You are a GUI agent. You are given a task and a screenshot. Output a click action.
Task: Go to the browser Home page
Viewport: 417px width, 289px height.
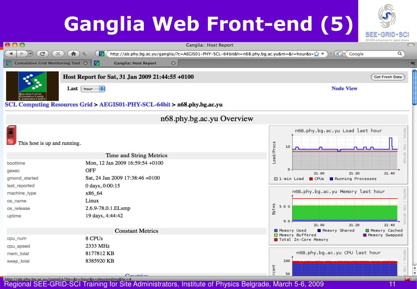(74, 54)
